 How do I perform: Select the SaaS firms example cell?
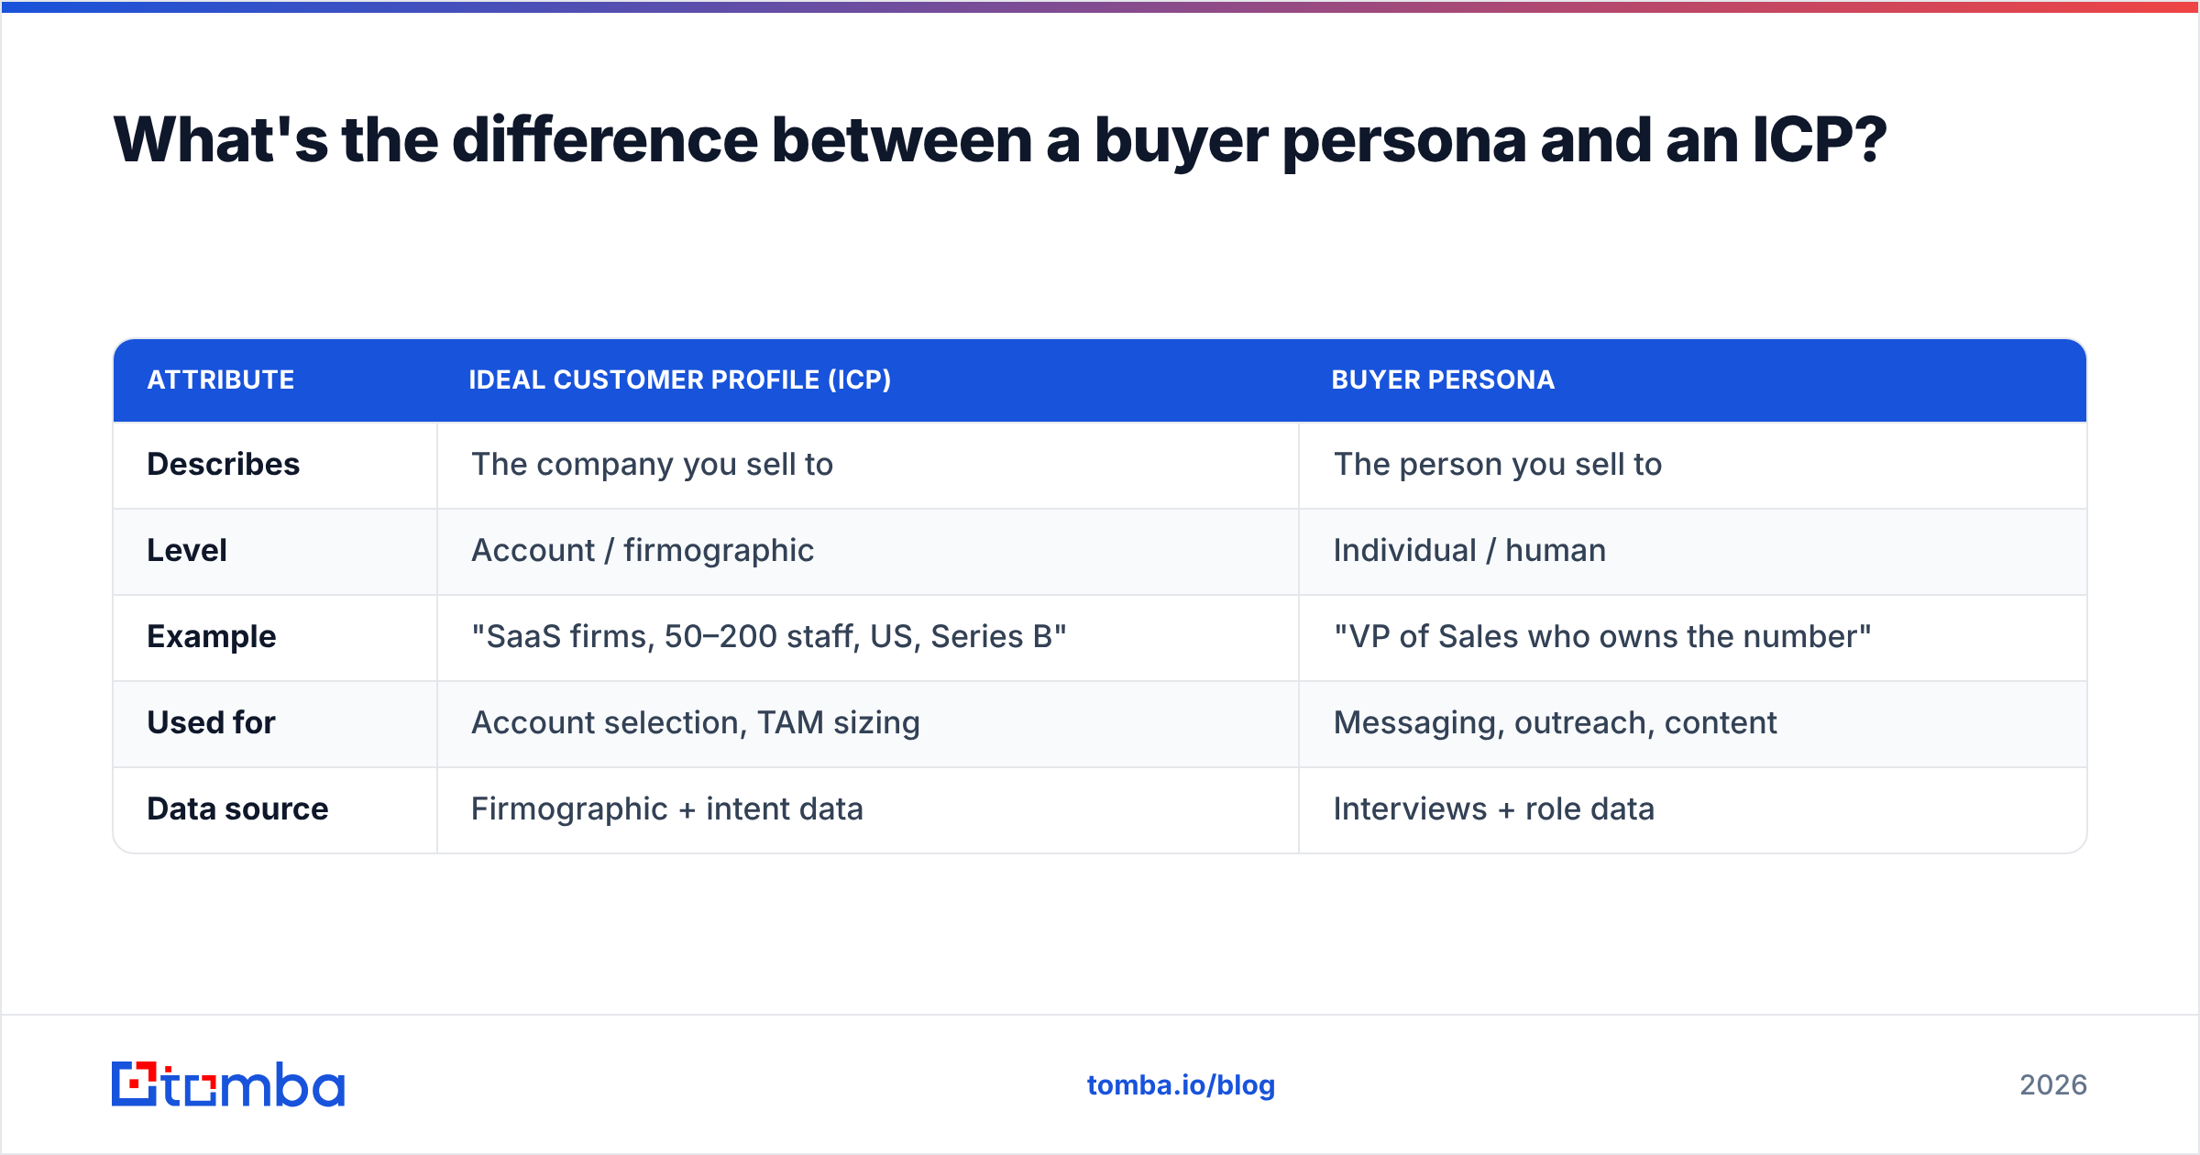[868, 638]
